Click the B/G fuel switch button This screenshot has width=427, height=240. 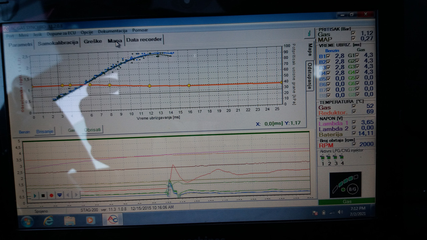352,189
